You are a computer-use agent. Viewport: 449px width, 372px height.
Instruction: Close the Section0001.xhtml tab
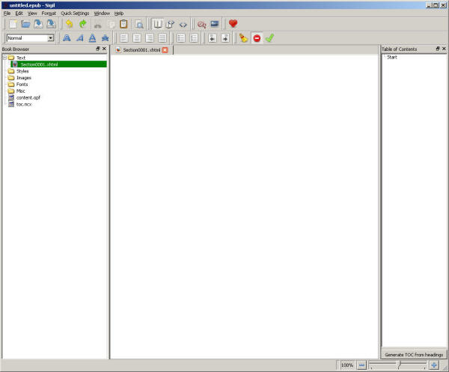point(165,50)
